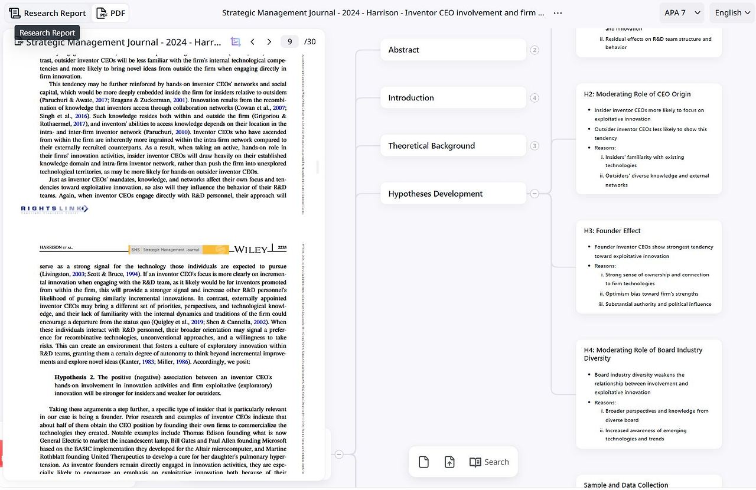This screenshot has width=756, height=490.
Task: Click the Search button
Action: [496, 462]
